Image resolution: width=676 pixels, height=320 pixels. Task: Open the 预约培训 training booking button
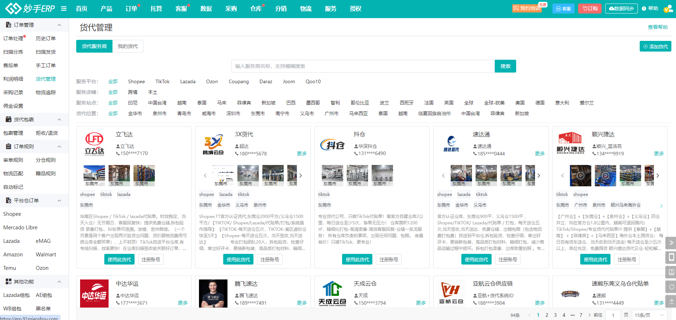pos(527,9)
